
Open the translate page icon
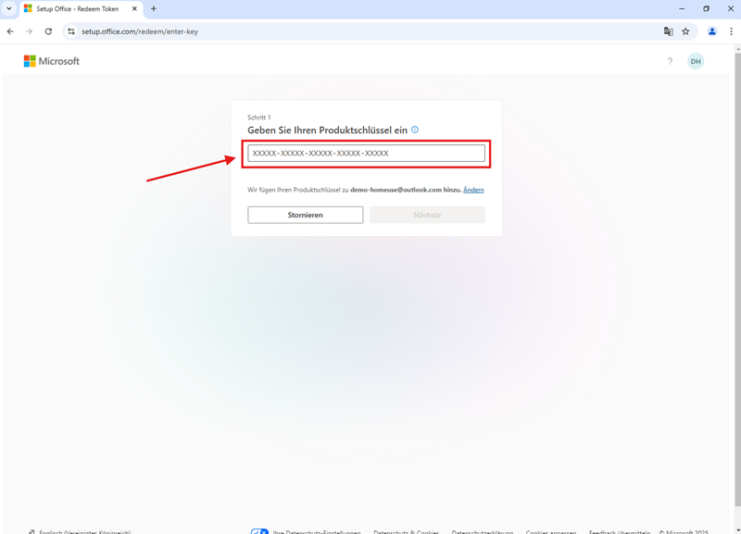668,31
